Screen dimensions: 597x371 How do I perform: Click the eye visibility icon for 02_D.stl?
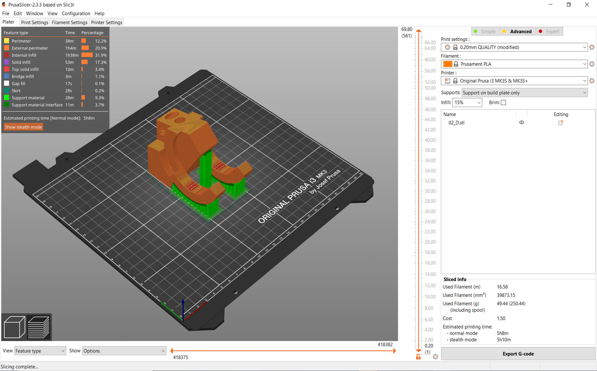point(521,123)
